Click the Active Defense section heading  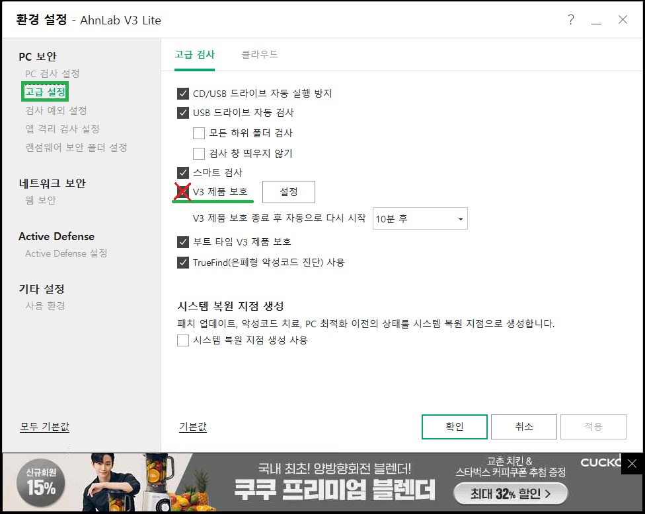[56, 236]
